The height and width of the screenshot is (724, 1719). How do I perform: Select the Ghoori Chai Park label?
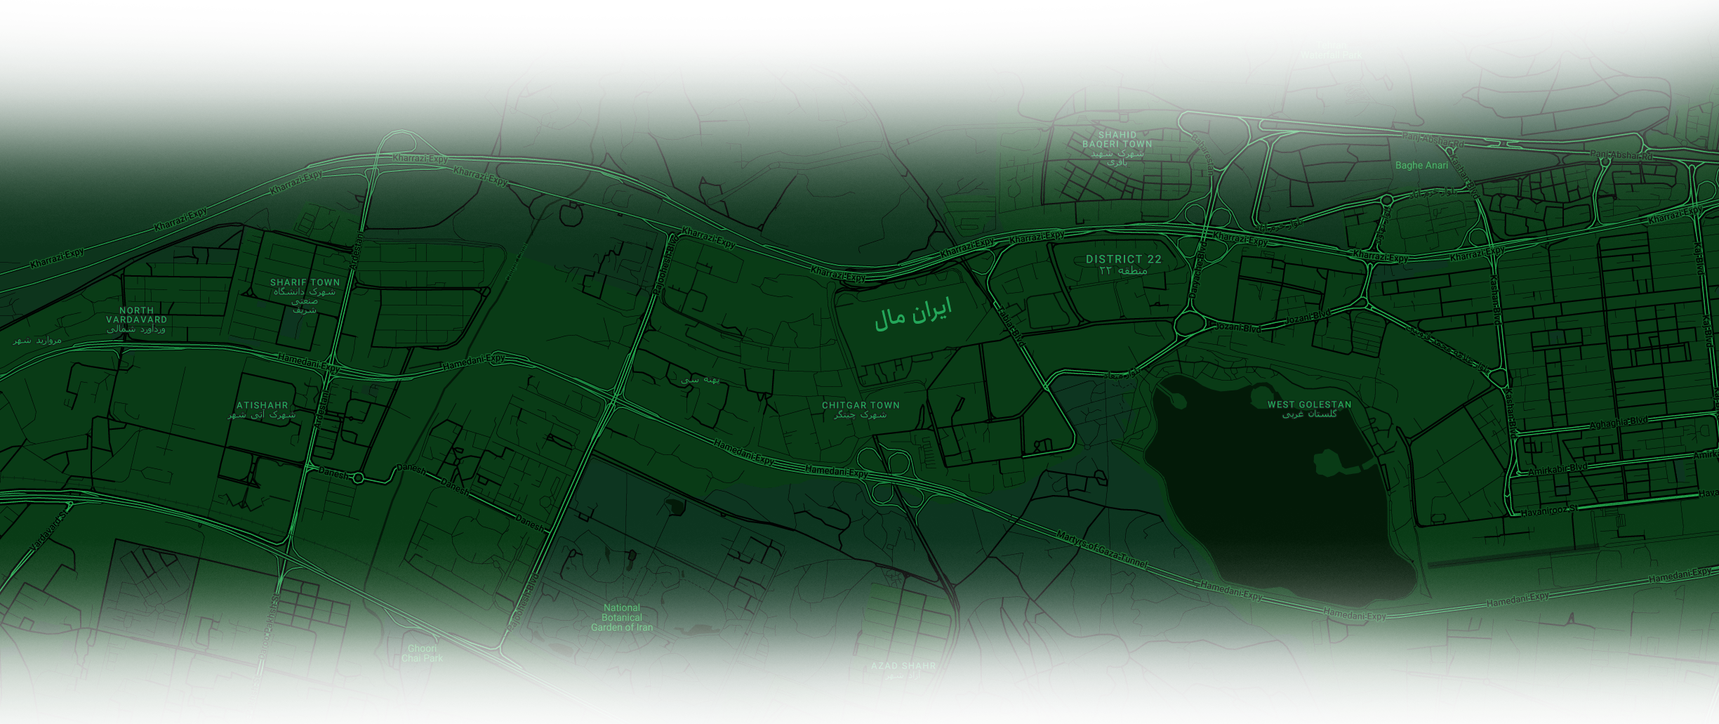click(422, 654)
